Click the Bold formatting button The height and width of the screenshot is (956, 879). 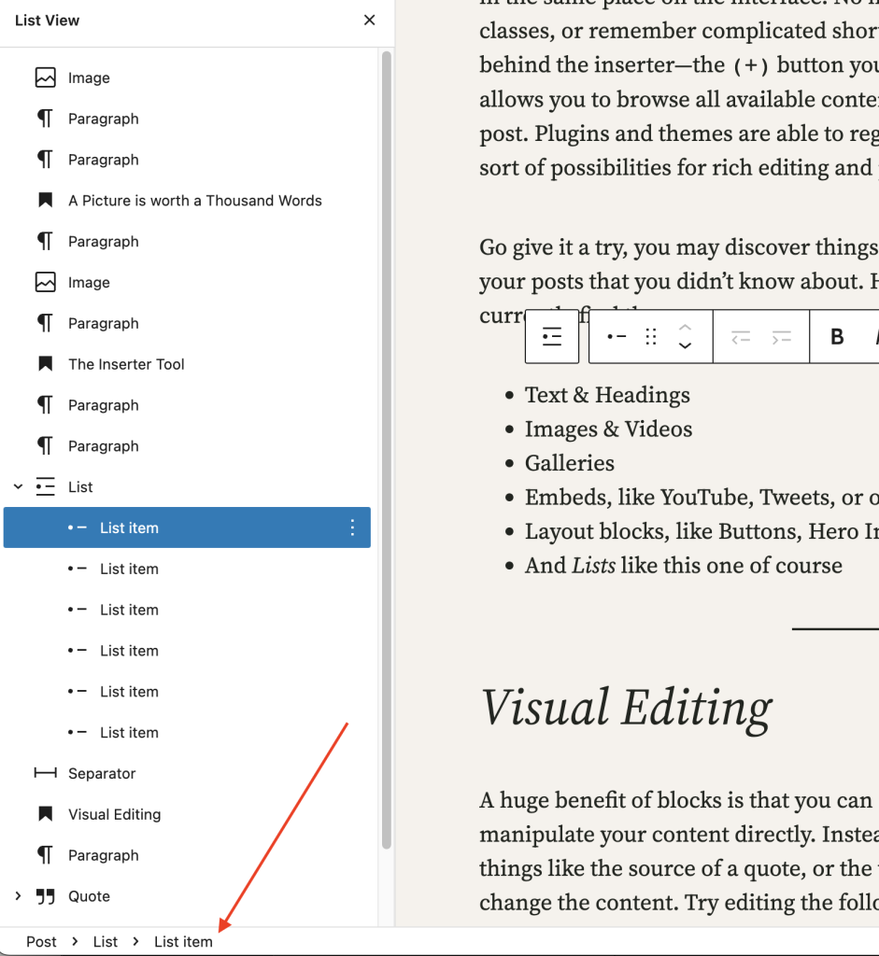pyautogui.click(x=837, y=337)
